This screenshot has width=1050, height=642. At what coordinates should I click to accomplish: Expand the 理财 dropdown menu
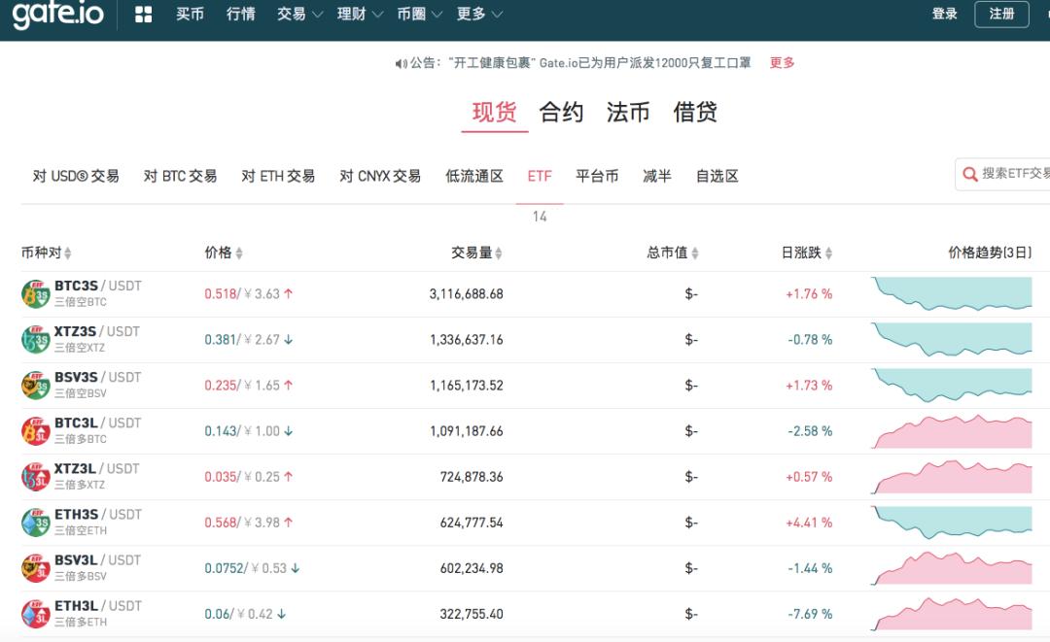360,14
